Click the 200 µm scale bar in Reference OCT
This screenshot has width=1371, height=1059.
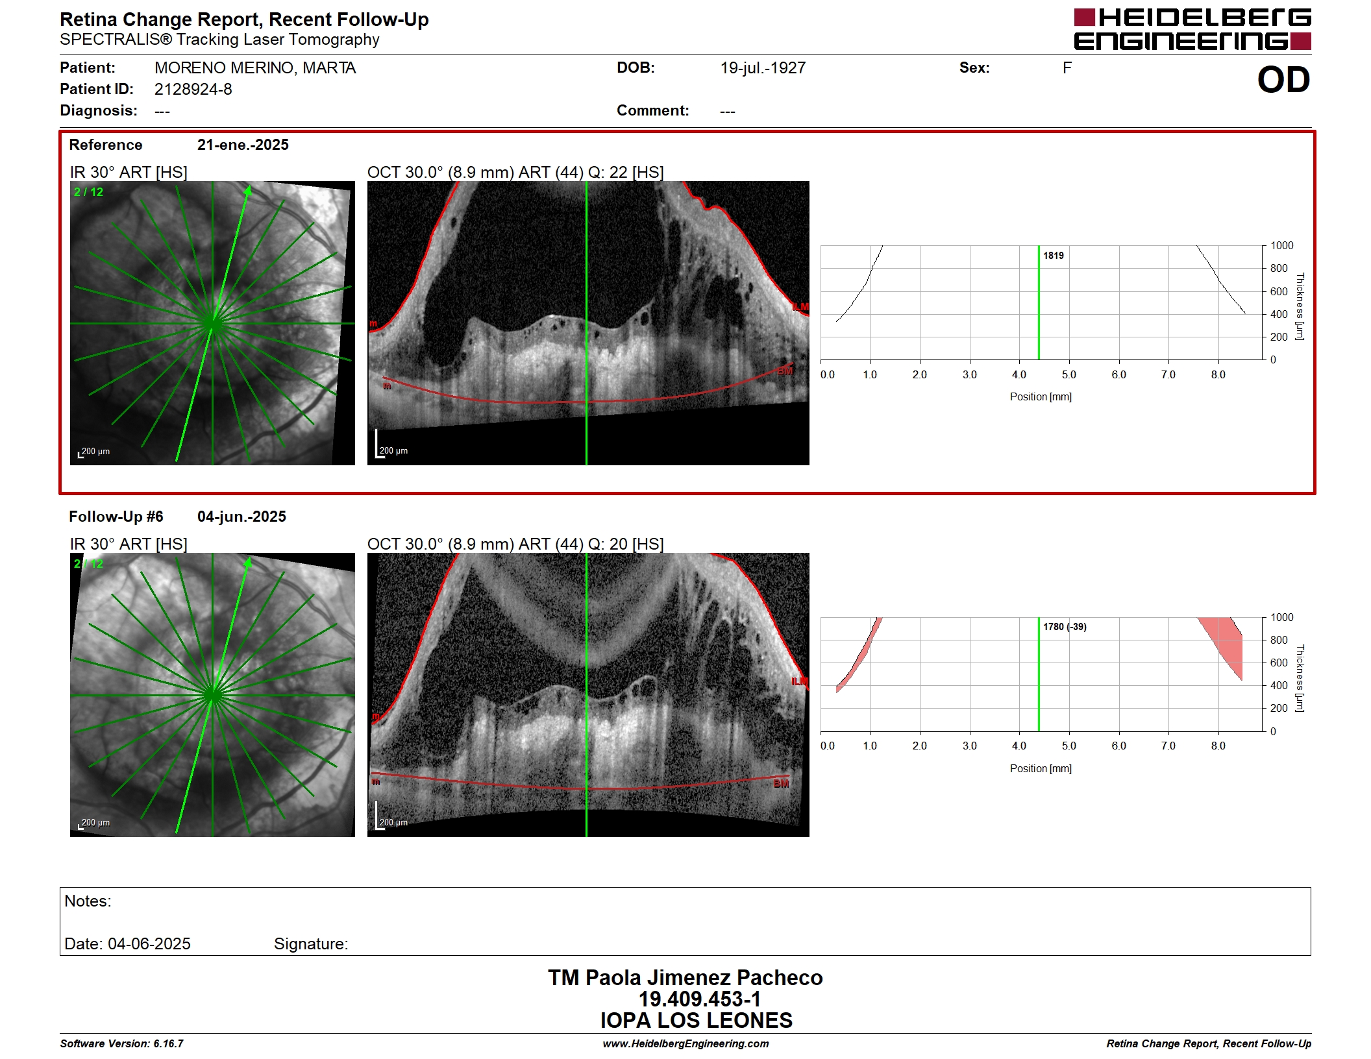coord(391,444)
